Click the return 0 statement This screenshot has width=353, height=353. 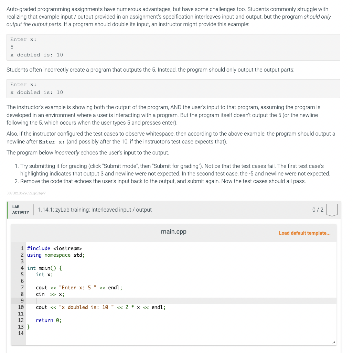click(49, 320)
